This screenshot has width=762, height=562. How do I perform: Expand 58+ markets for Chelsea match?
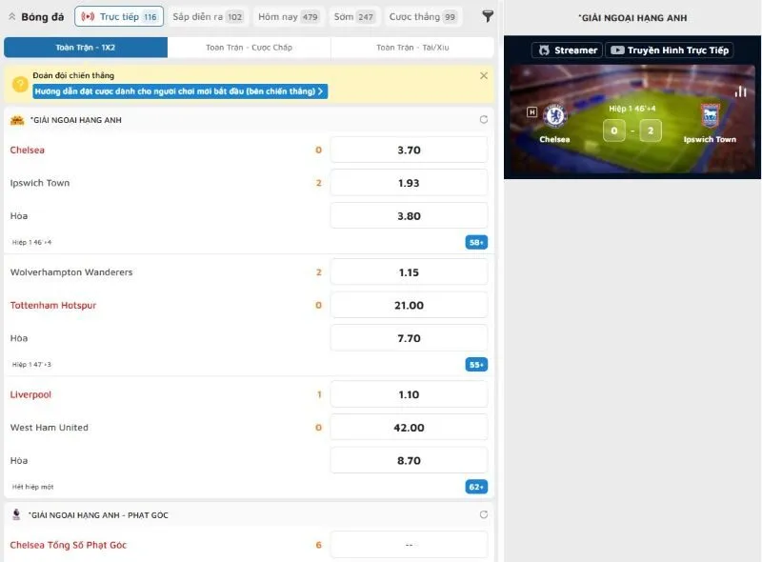476,242
